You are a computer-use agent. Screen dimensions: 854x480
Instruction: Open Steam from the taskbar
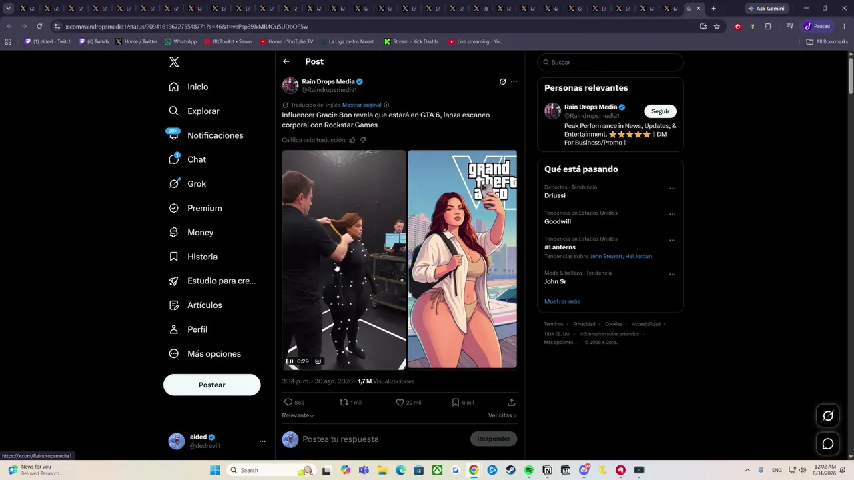[511, 470]
